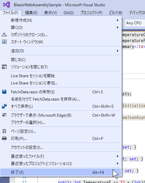
Task: Select リポジトリのクローン(E)...
Action: pos(61,35)
